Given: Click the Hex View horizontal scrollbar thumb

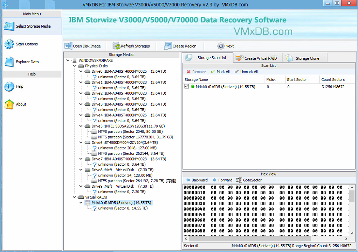Looking at the screenshot, I should 249,239.
